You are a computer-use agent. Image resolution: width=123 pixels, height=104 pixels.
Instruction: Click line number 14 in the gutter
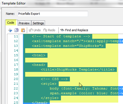(x=16, y=50)
